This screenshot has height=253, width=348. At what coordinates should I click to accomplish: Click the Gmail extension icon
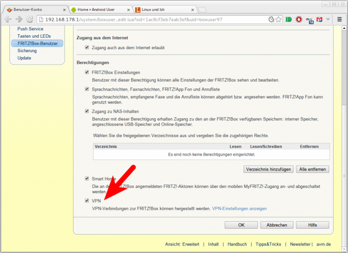tap(319, 19)
